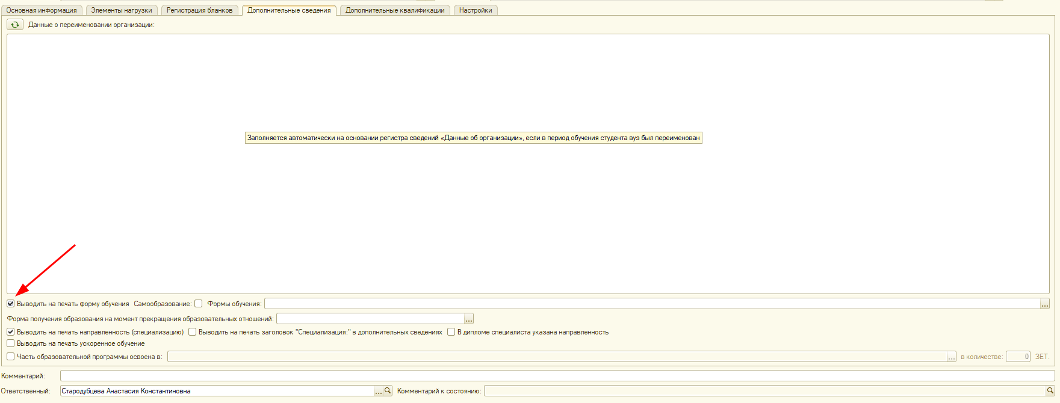Uncheck Выводить на печать направленность (специализацию)
The image size is (1060, 403).
[x=11, y=332]
